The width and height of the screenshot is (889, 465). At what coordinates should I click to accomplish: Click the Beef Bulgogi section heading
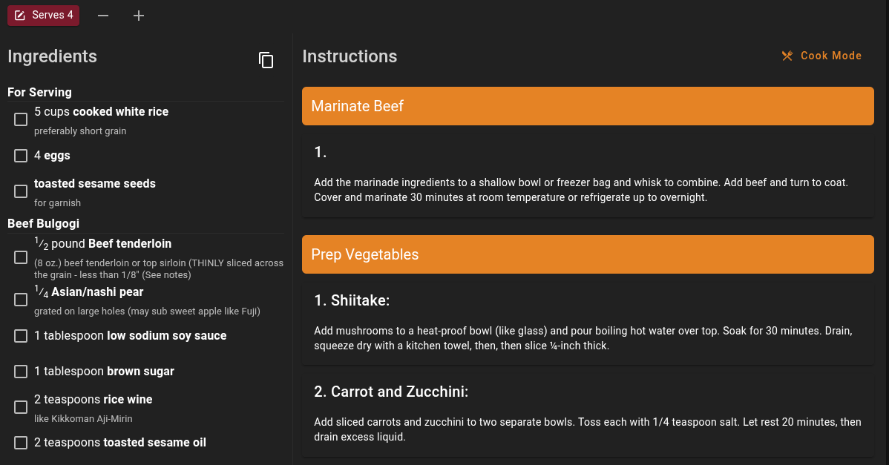pyautogui.click(x=43, y=223)
